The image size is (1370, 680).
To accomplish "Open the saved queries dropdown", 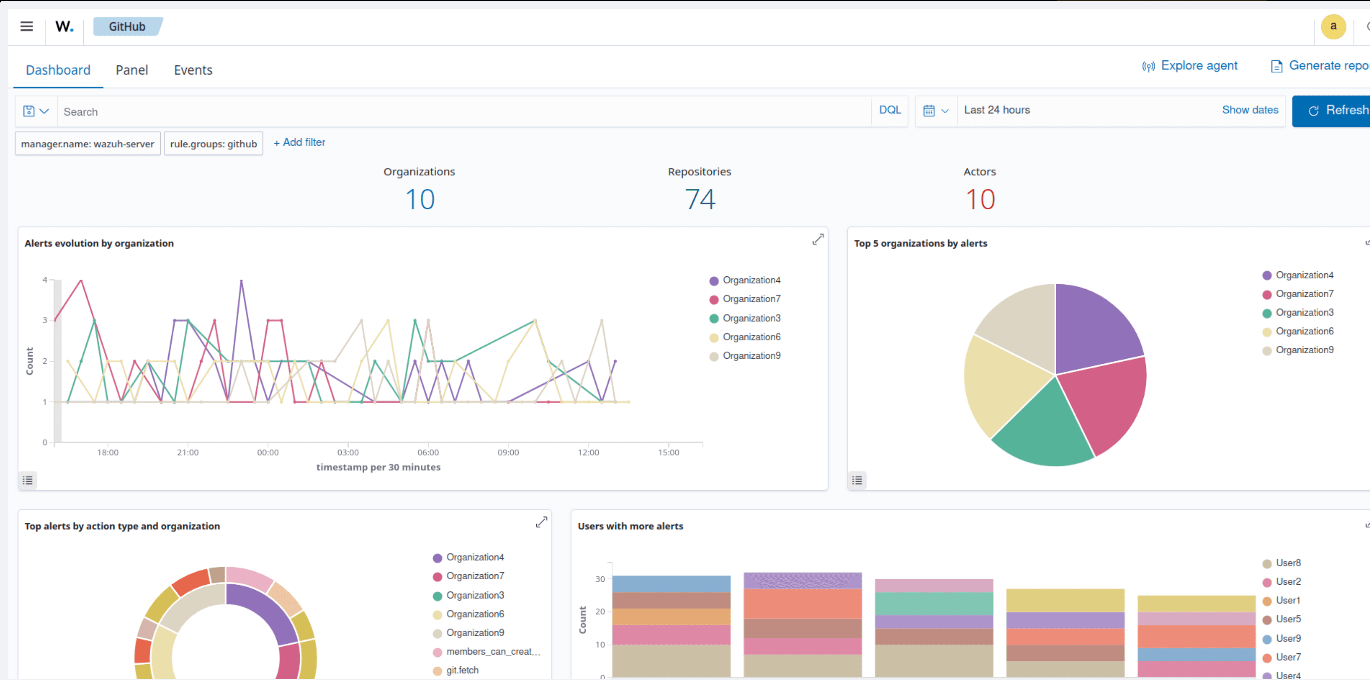I will pos(36,111).
